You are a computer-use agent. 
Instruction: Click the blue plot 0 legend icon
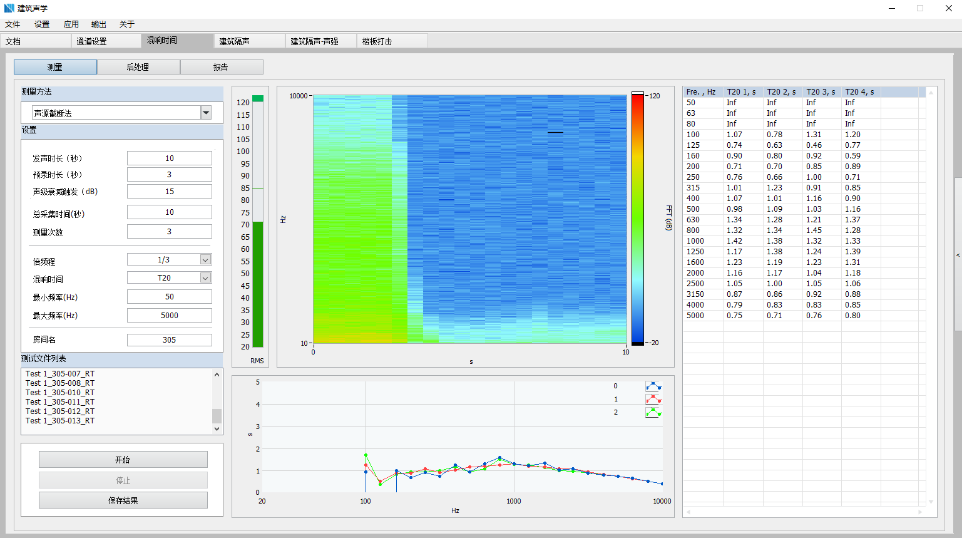(x=653, y=386)
